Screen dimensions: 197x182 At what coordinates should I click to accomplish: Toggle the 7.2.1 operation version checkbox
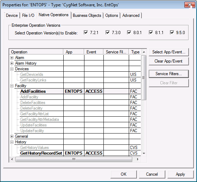86,33
